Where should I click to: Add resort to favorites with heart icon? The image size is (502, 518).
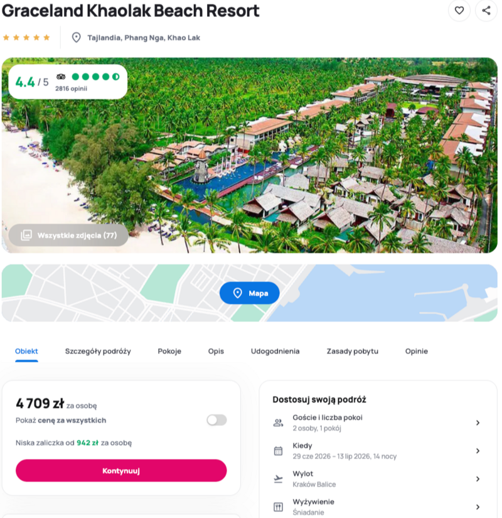(x=459, y=11)
